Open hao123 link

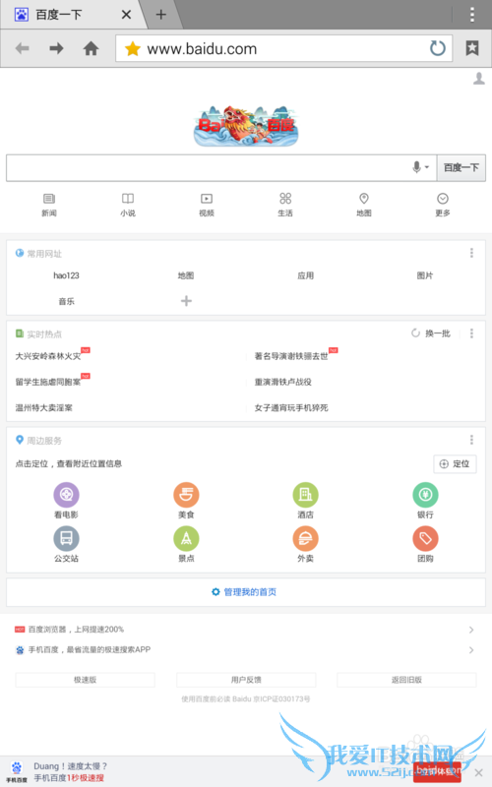pos(66,275)
